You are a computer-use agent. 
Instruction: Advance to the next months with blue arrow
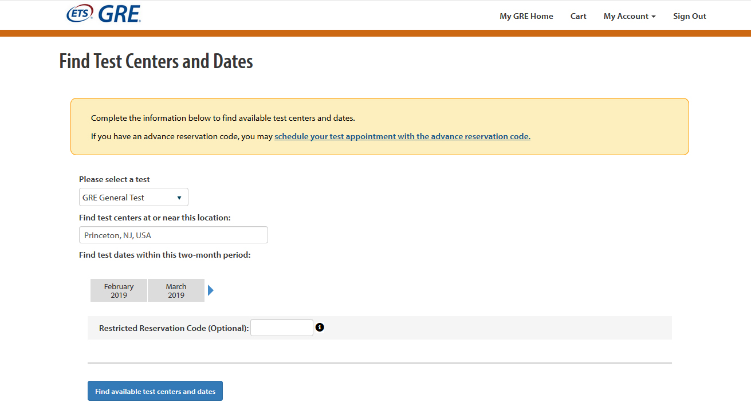210,290
